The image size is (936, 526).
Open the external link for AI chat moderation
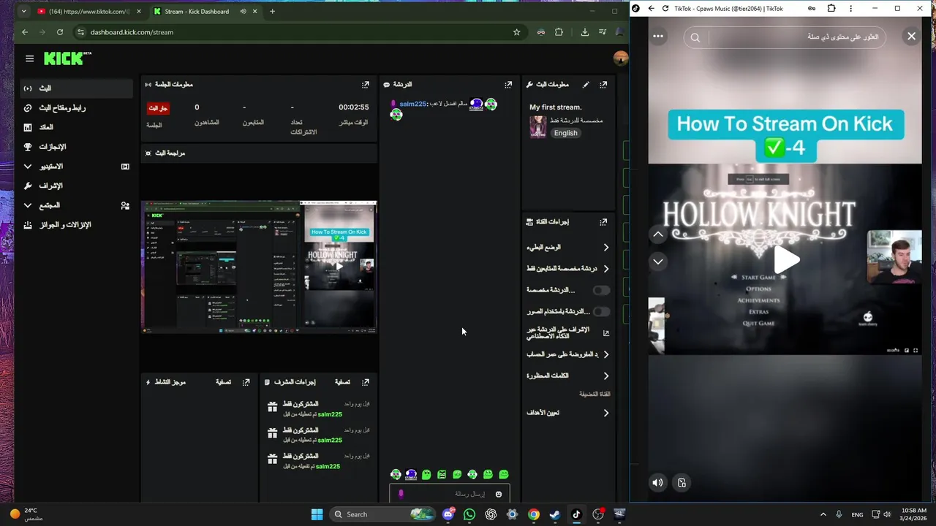click(605, 333)
